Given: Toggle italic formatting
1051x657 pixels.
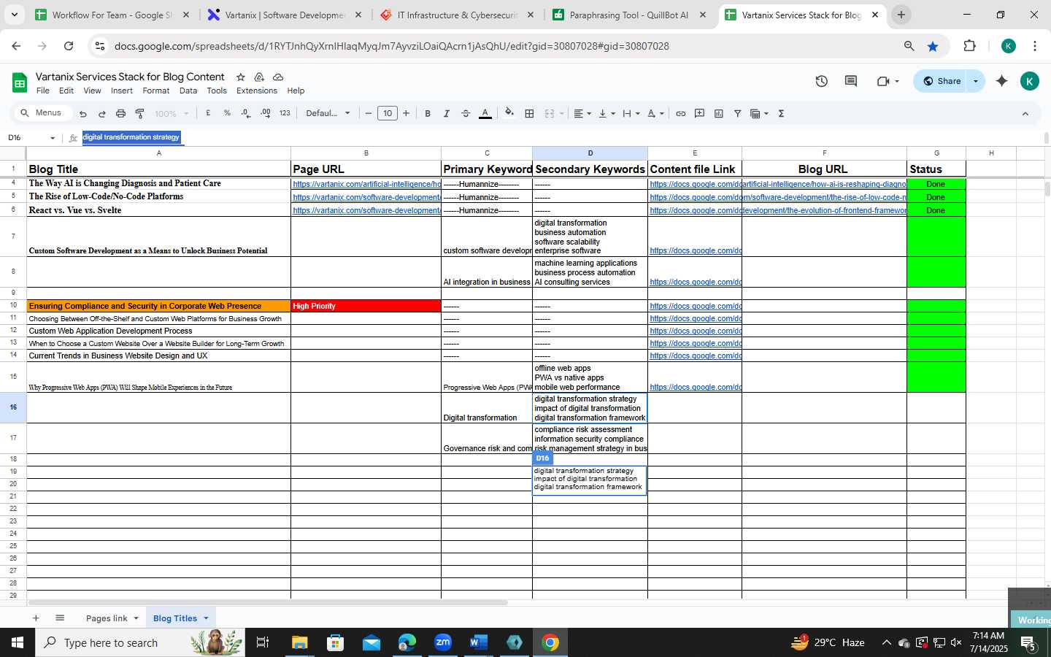Looking at the screenshot, I should 447,113.
